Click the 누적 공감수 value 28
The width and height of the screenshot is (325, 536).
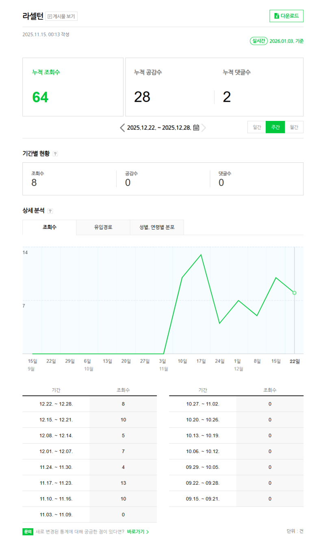coord(142,97)
